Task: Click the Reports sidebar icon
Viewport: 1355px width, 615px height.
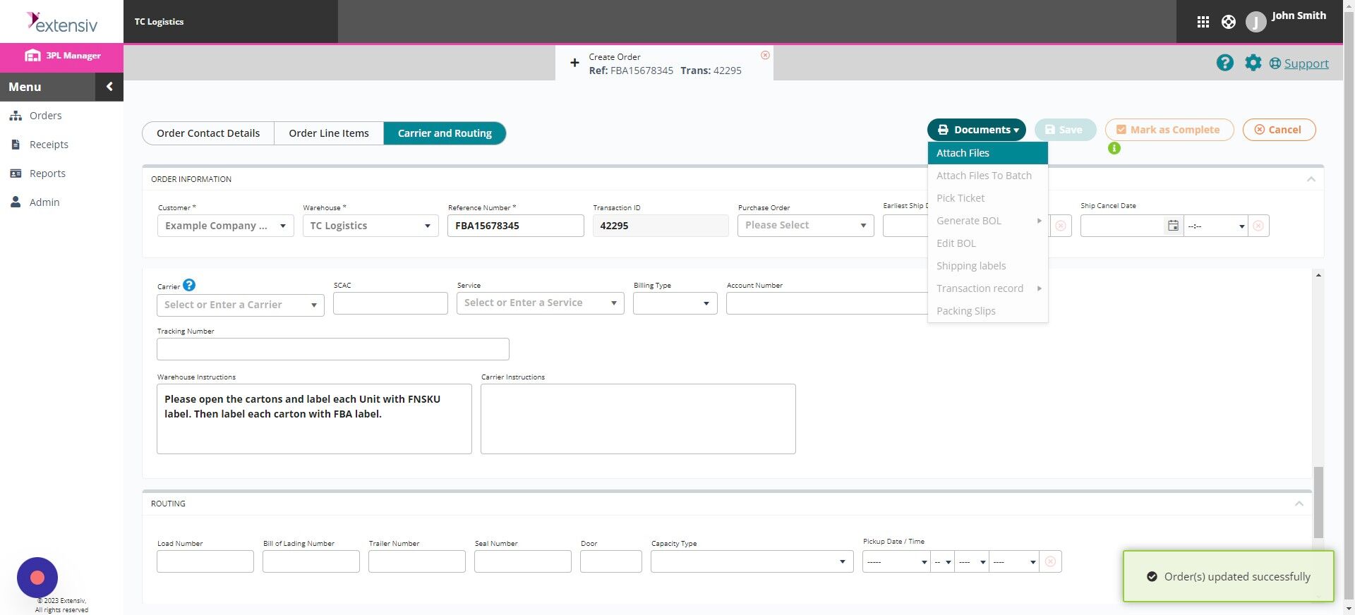Action: point(16,173)
